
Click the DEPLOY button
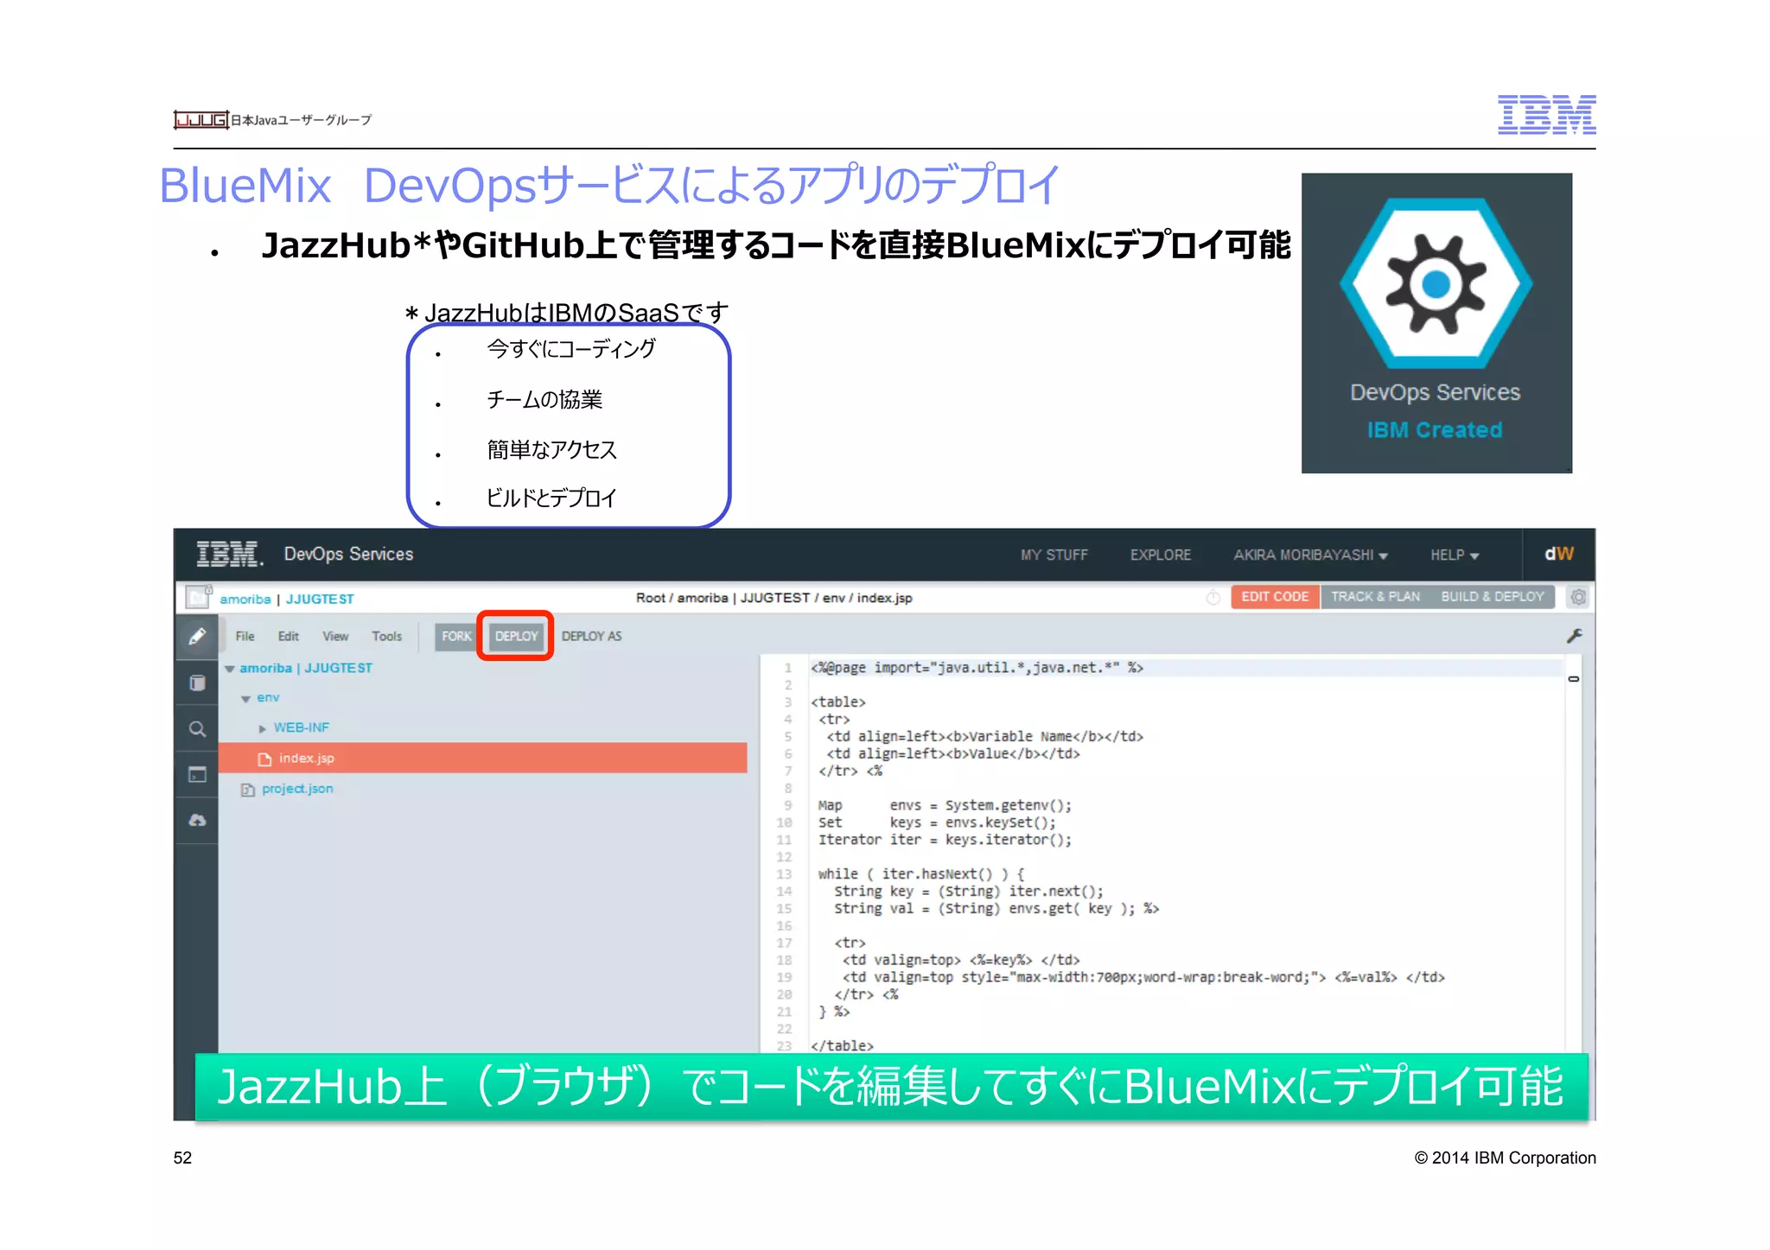pyautogui.click(x=516, y=636)
